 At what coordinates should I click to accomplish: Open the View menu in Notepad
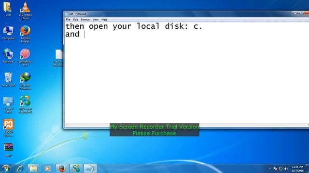(x=96, y=20)
